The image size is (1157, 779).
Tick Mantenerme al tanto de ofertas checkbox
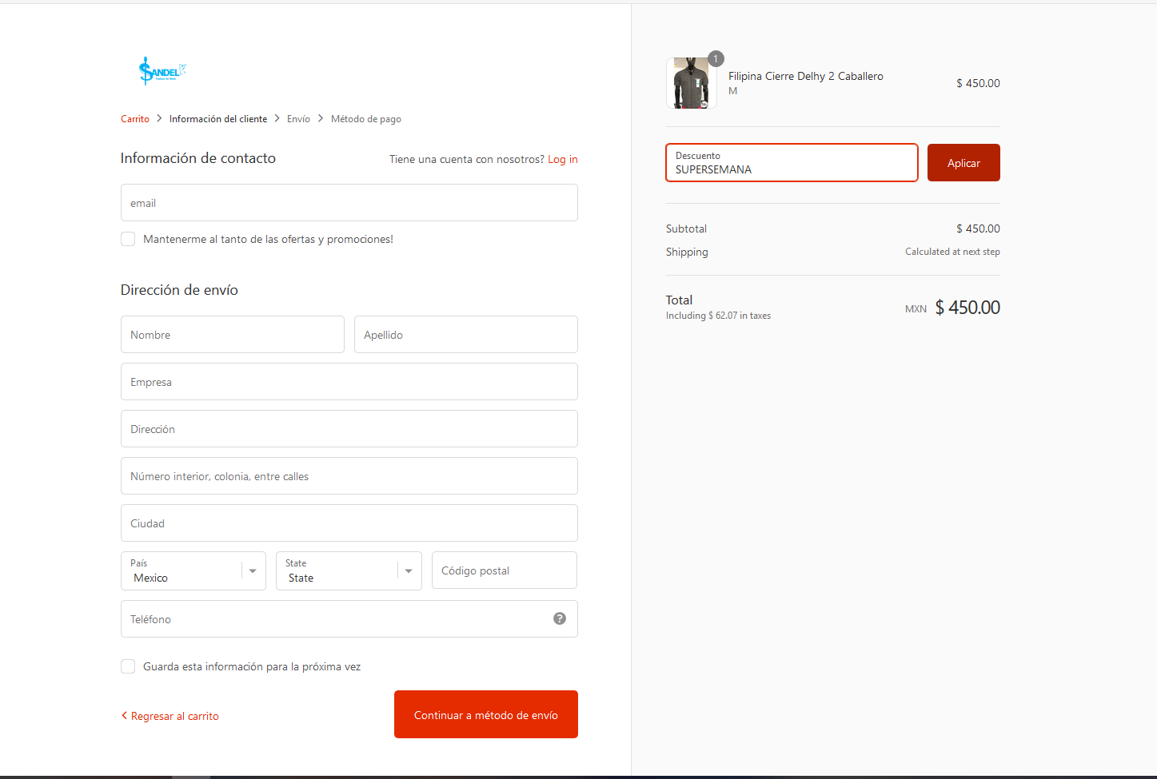click(128, 239)
